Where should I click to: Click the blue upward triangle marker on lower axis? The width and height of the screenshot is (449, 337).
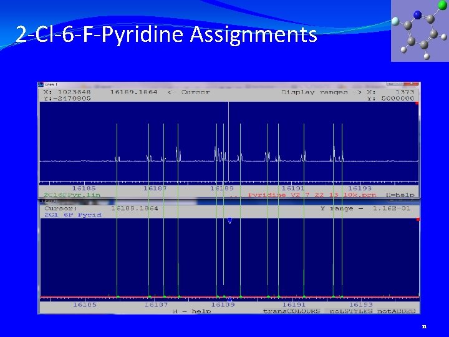pyautogui.click(x=229, y=299)
